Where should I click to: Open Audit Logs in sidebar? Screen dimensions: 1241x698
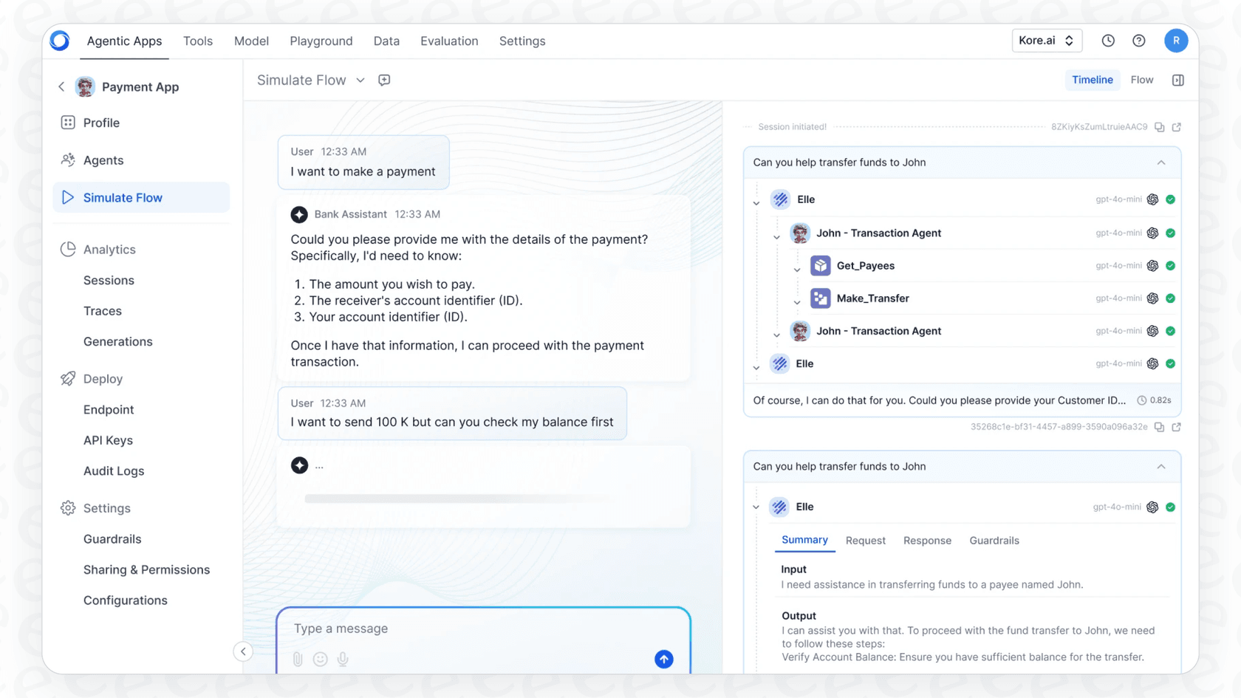(114, 471)
